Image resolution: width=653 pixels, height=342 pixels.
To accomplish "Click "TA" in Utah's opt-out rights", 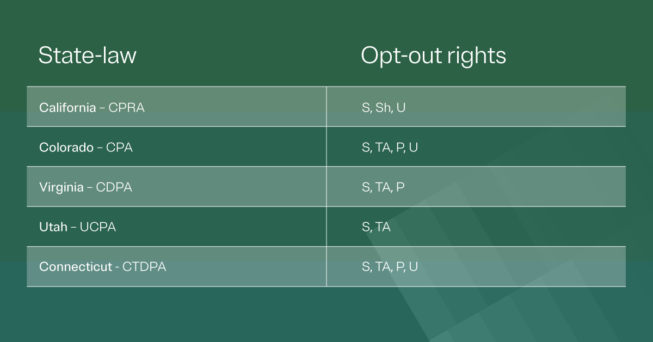I will (383, 227).
